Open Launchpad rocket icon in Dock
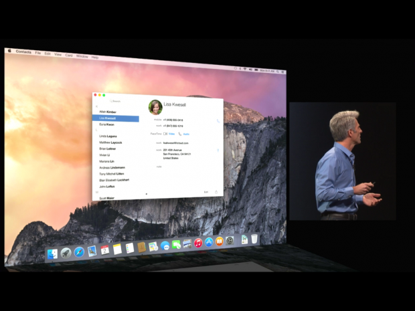This screenshot has width=415, height=311. (66, 253)
